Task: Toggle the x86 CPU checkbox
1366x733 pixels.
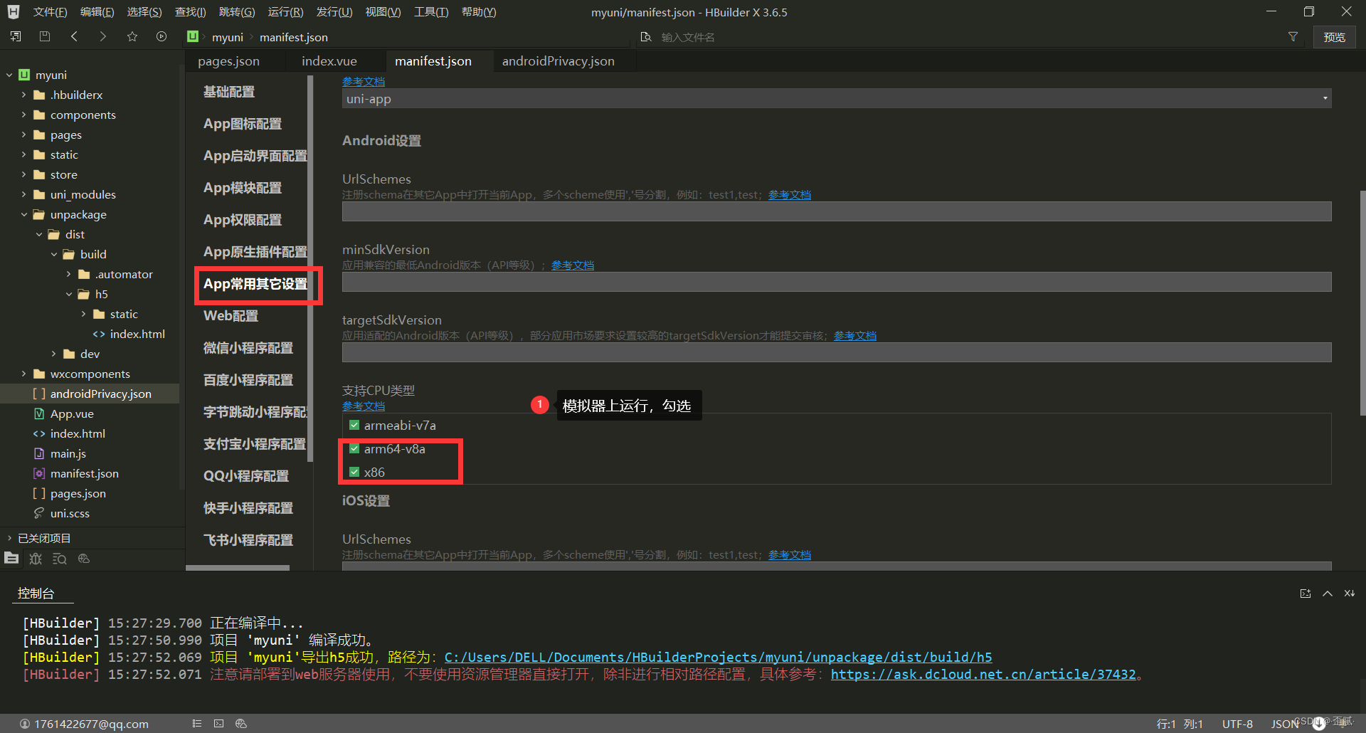Action: (x=354, y=473)
